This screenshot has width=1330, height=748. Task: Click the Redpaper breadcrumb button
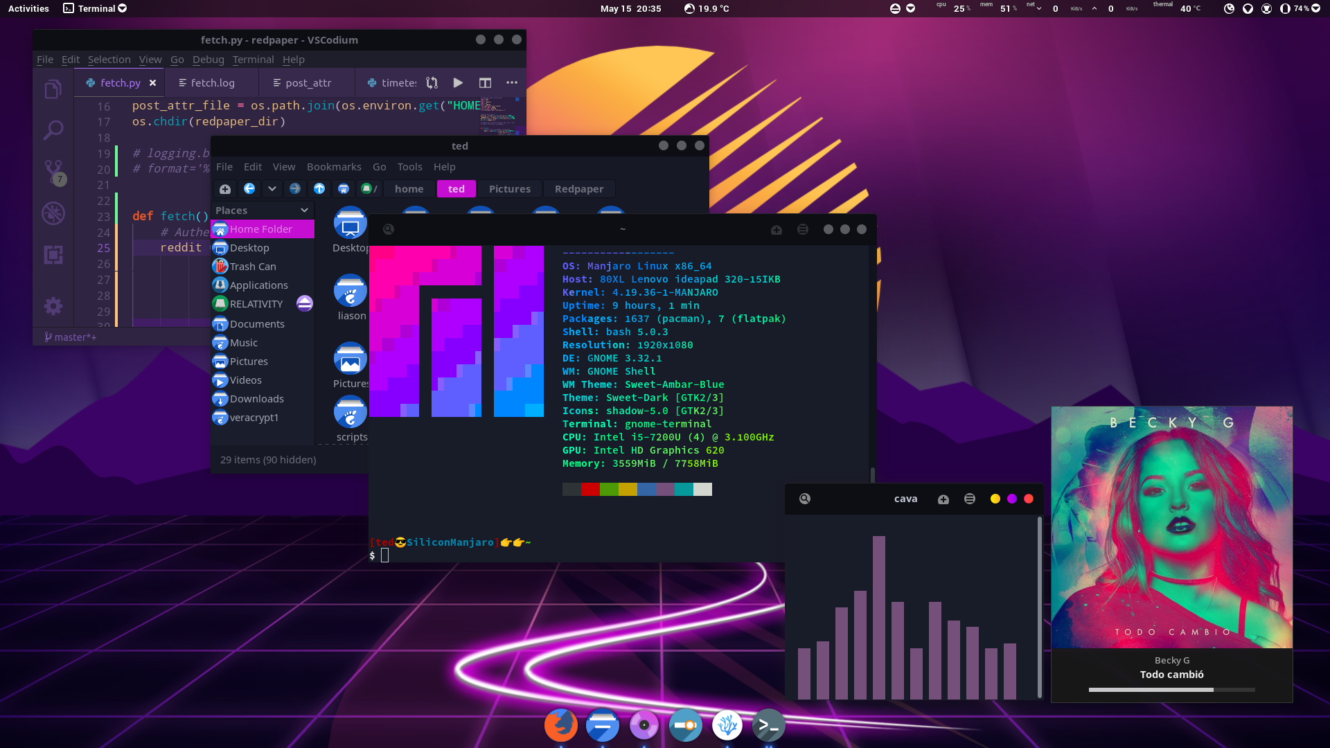(x=579, y=188)
